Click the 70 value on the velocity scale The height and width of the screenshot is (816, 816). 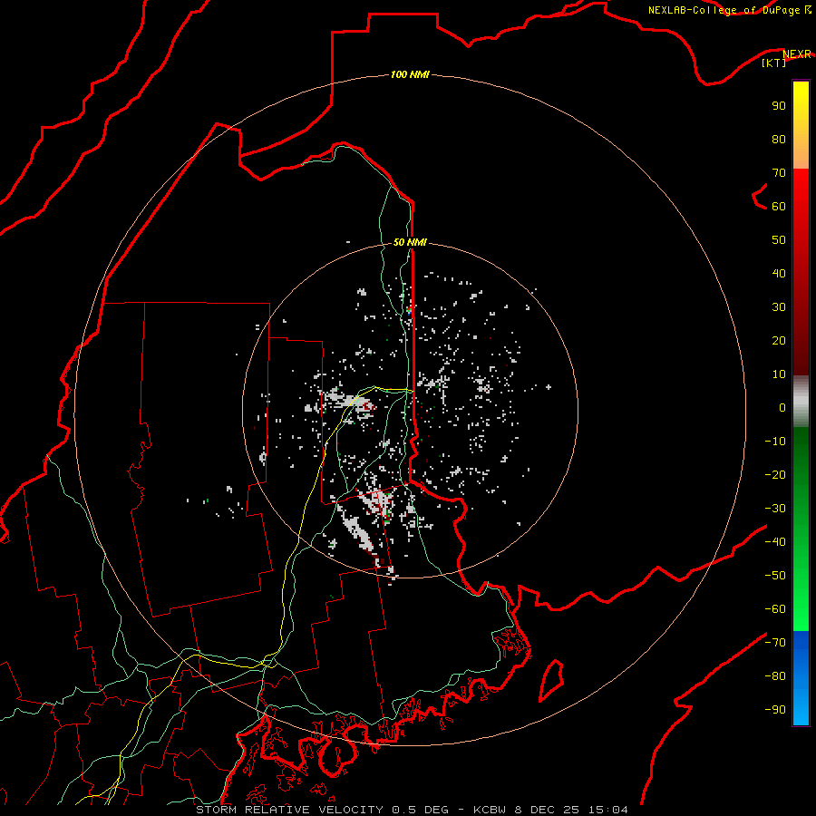pos(779,173)
